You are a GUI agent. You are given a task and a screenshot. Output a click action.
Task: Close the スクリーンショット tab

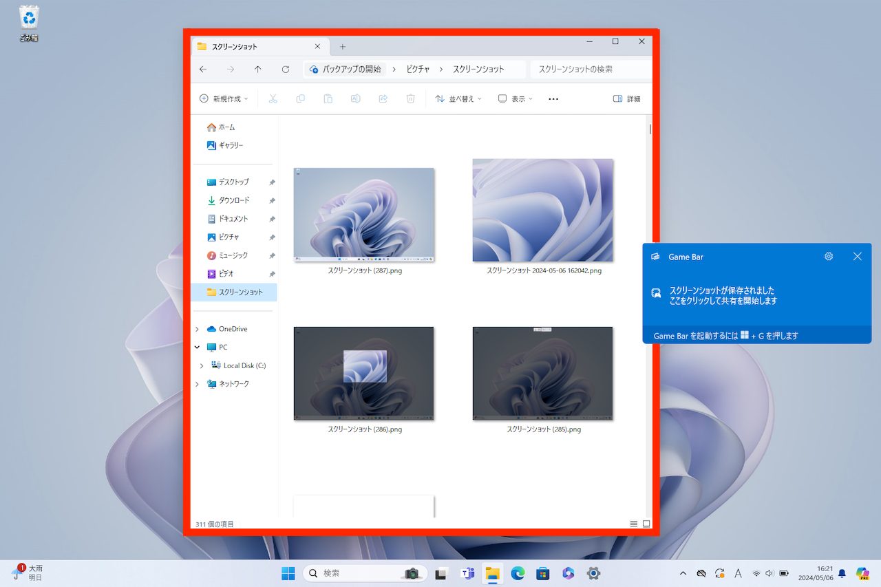click(317, 47)
